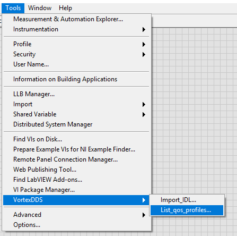
Task: Open Distributed System Manager
Action: (76, 124)
